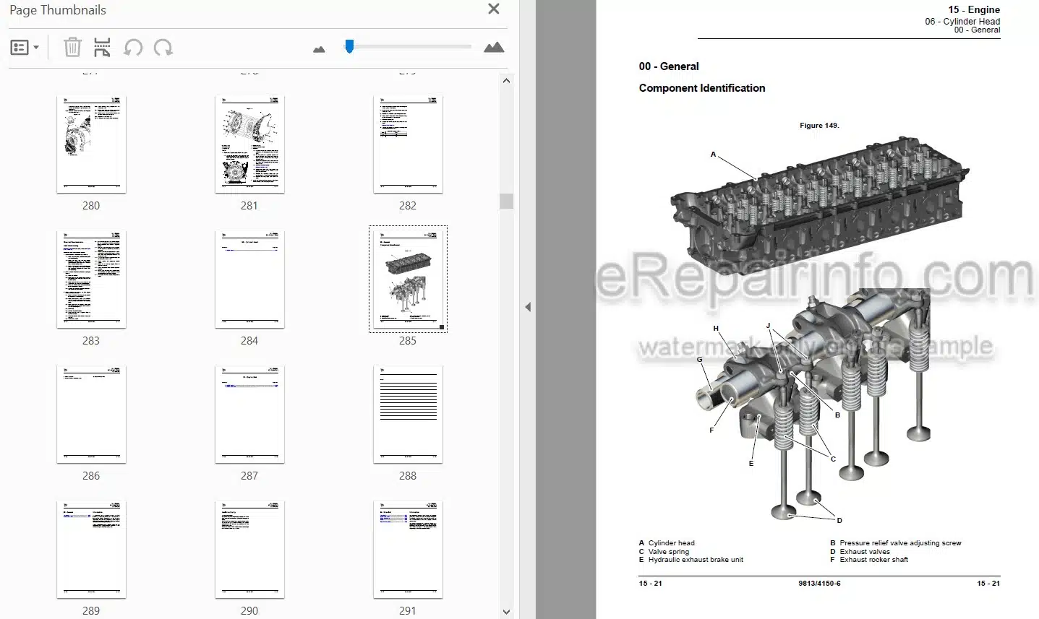Image resolution: width=1039 pixels, height=619 pixels.
Task: Select page 282 thumbnail
Action: click(408, 144)
